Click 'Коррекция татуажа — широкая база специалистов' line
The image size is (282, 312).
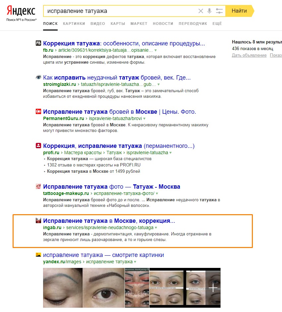(99, 159)
